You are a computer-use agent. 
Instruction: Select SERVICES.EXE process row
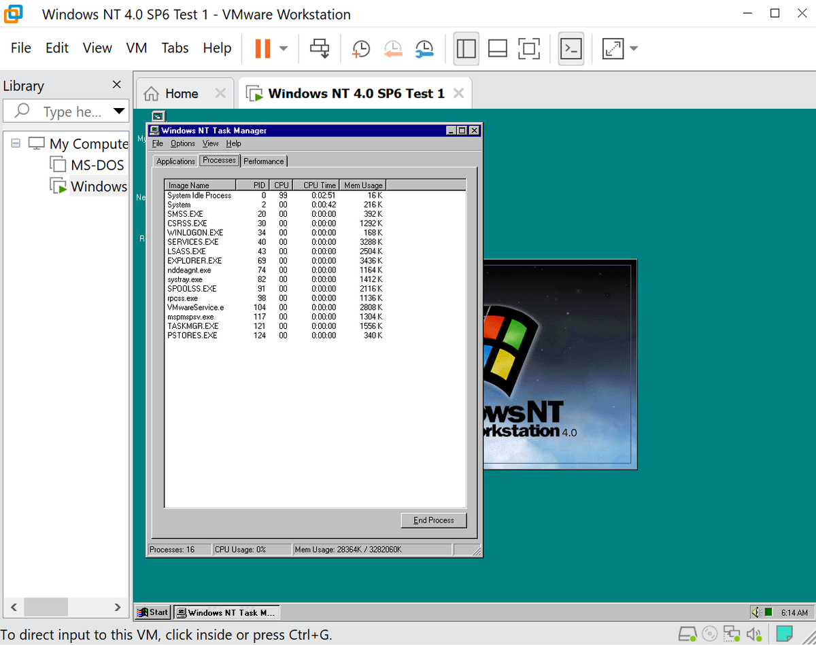click(x=275, y=242)
